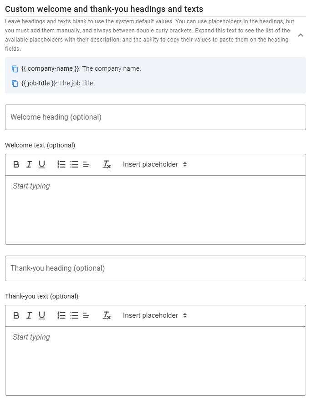Select numbered list in Thank-you text editor

point(61,315)
